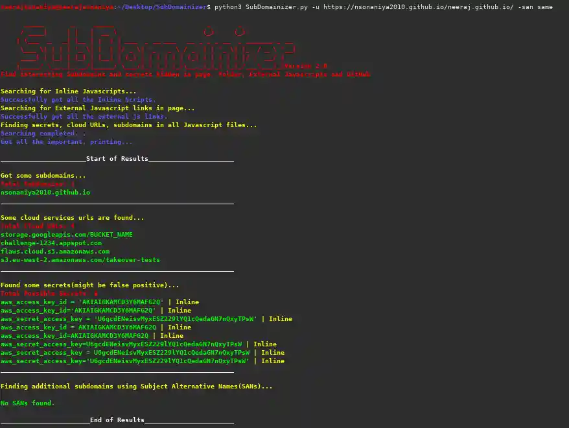Click the 'Got some subdomains...' line
Image resolution: width=569 pixels, height=428 pixels.
(x=43, y=175)
